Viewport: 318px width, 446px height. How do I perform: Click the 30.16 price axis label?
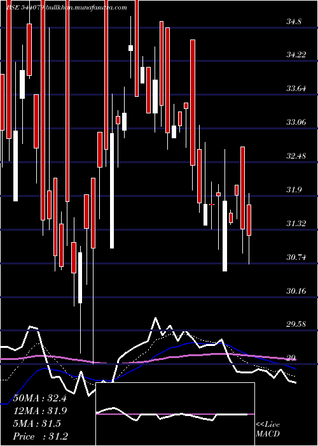click(296, 291)
